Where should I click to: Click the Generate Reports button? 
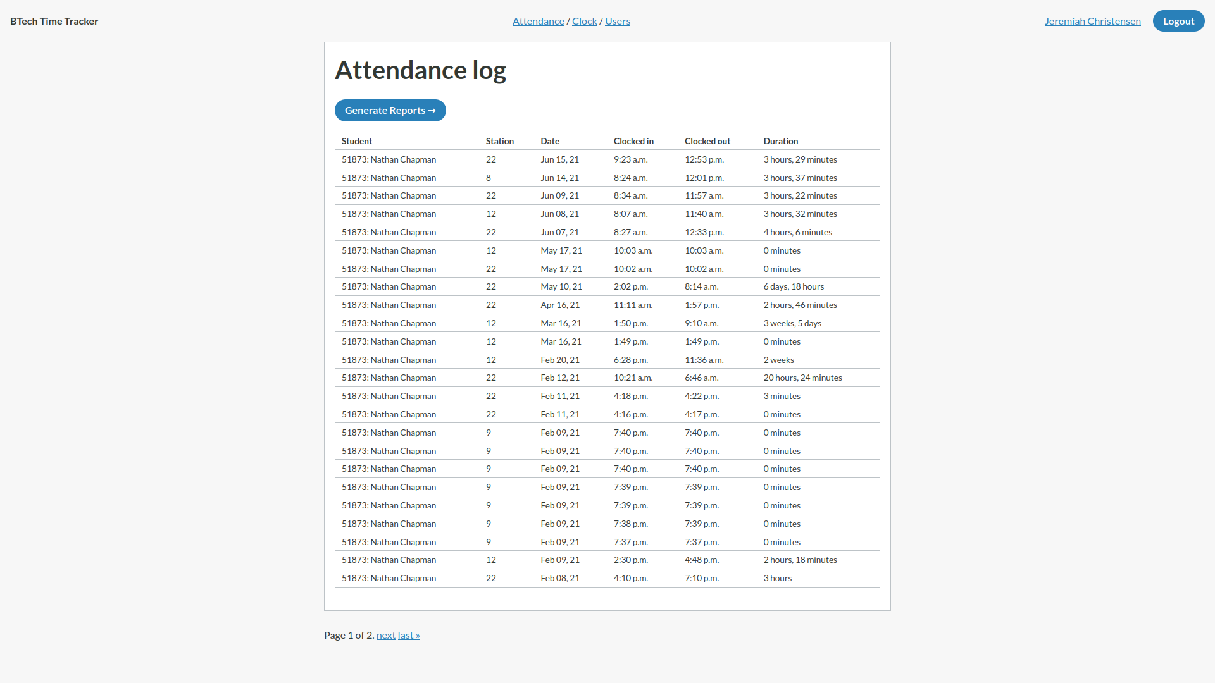click(x=390, y=111)
